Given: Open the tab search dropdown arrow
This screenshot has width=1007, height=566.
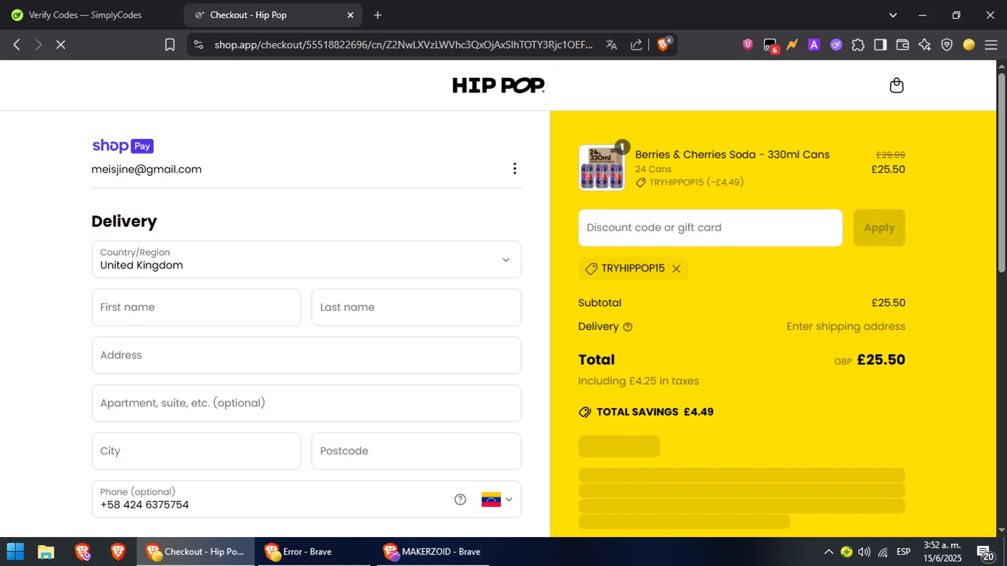Looking at the screenshot, I should pyautogui.click(x=893, y=15).
